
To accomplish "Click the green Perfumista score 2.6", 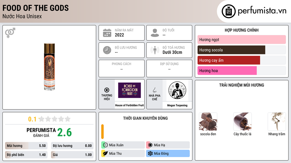I will tap(65, 132).
